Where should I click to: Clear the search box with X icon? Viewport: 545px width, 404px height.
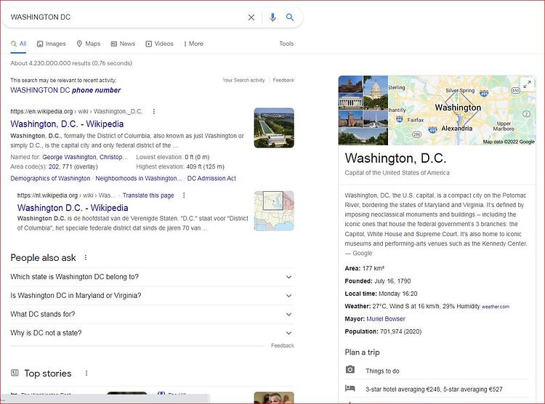[251, 17]
